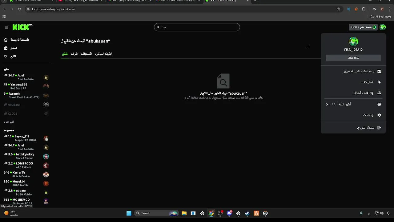Open Chrome extensions puzzle icon
Viewport: 394px width, 222px height.
pos(364,9)
